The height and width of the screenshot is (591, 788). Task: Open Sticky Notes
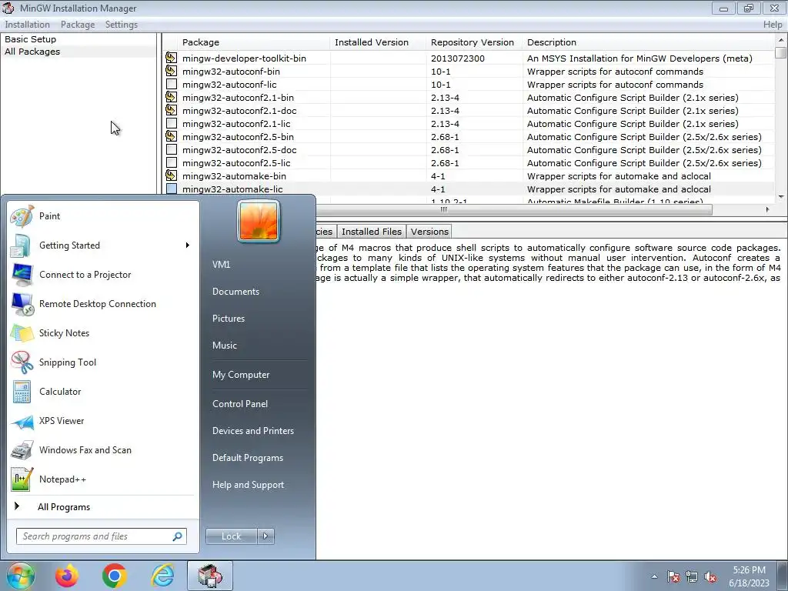[x=103, y=332]
